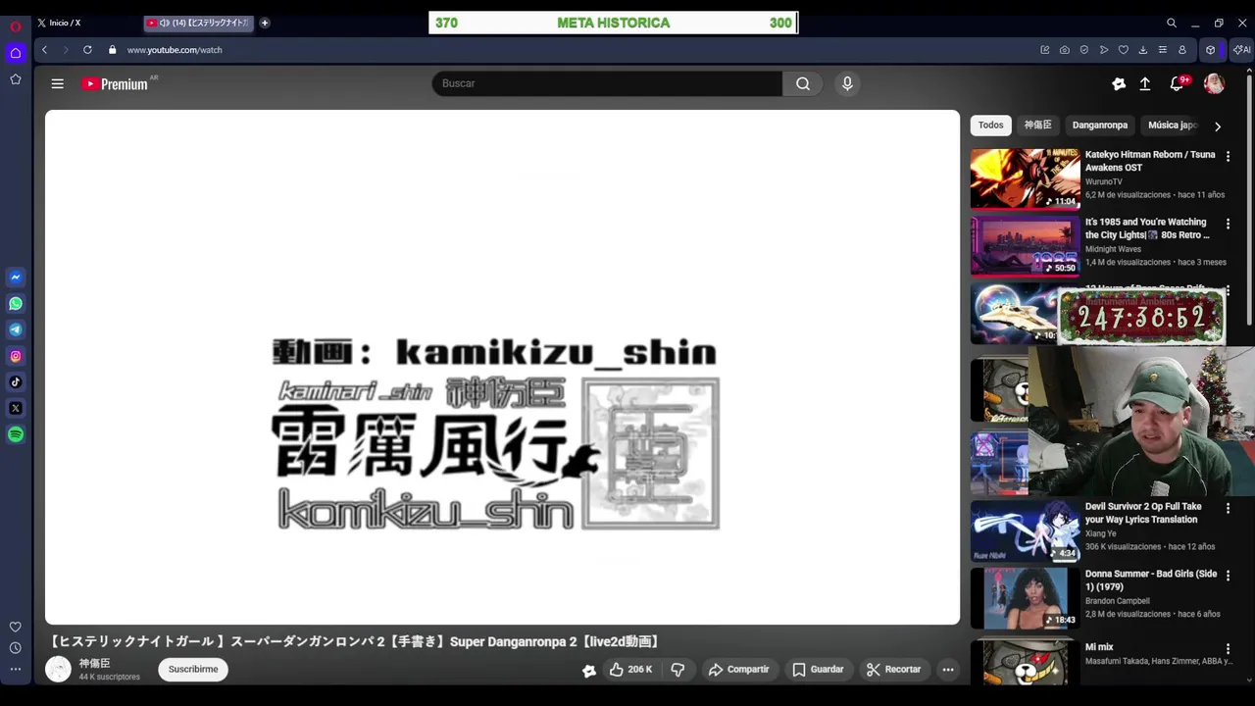The image size is (1255, 706).
Task: Reload the YouTube page
Action: pos(87,50)
